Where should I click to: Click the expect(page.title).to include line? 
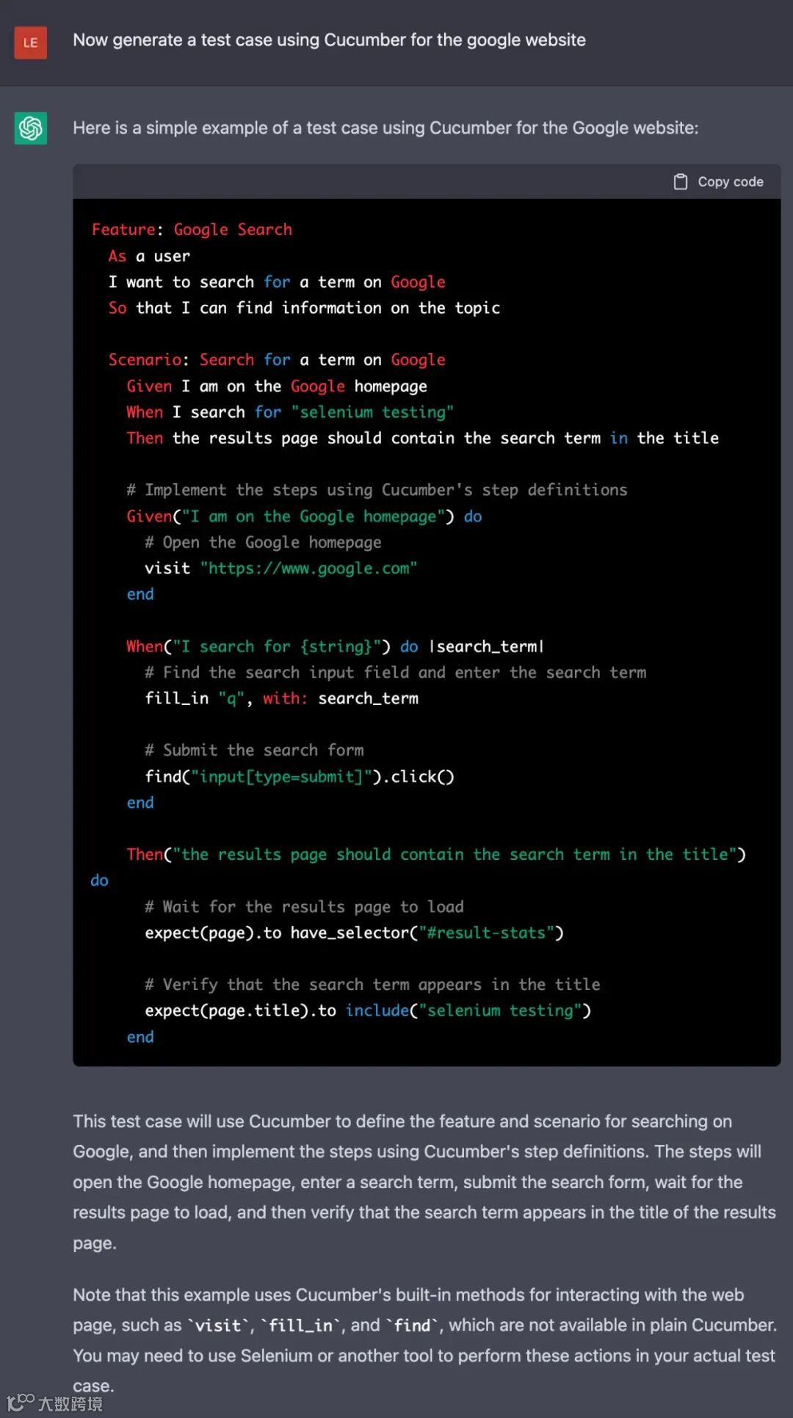click(x=368, y=1010)
